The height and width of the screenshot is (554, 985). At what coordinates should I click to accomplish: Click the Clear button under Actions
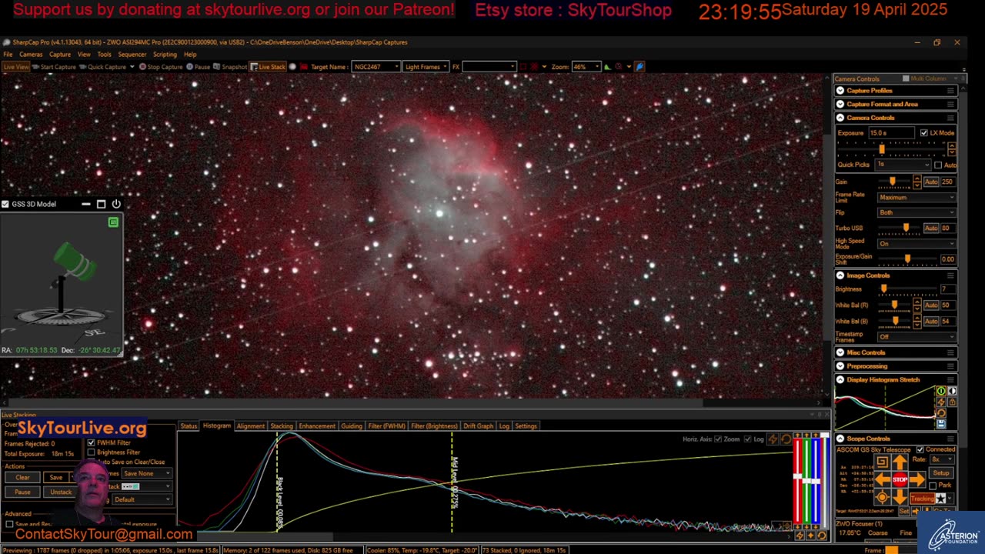[22, 478]
